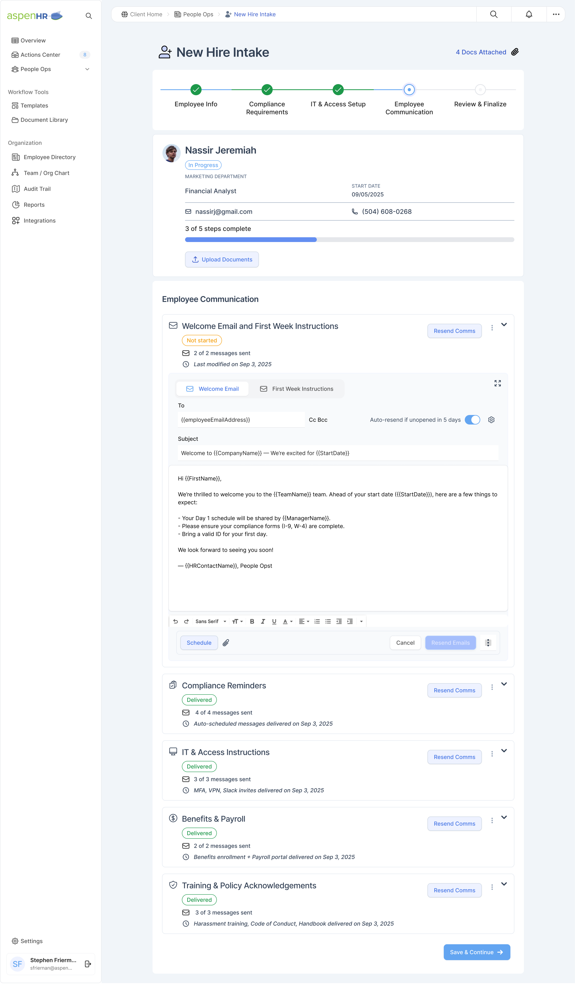Image resolution: width=575 pixels, height=999 pixels.
Task: Open the Sans Serif font dropdown
Action: (x=211, y=621)
